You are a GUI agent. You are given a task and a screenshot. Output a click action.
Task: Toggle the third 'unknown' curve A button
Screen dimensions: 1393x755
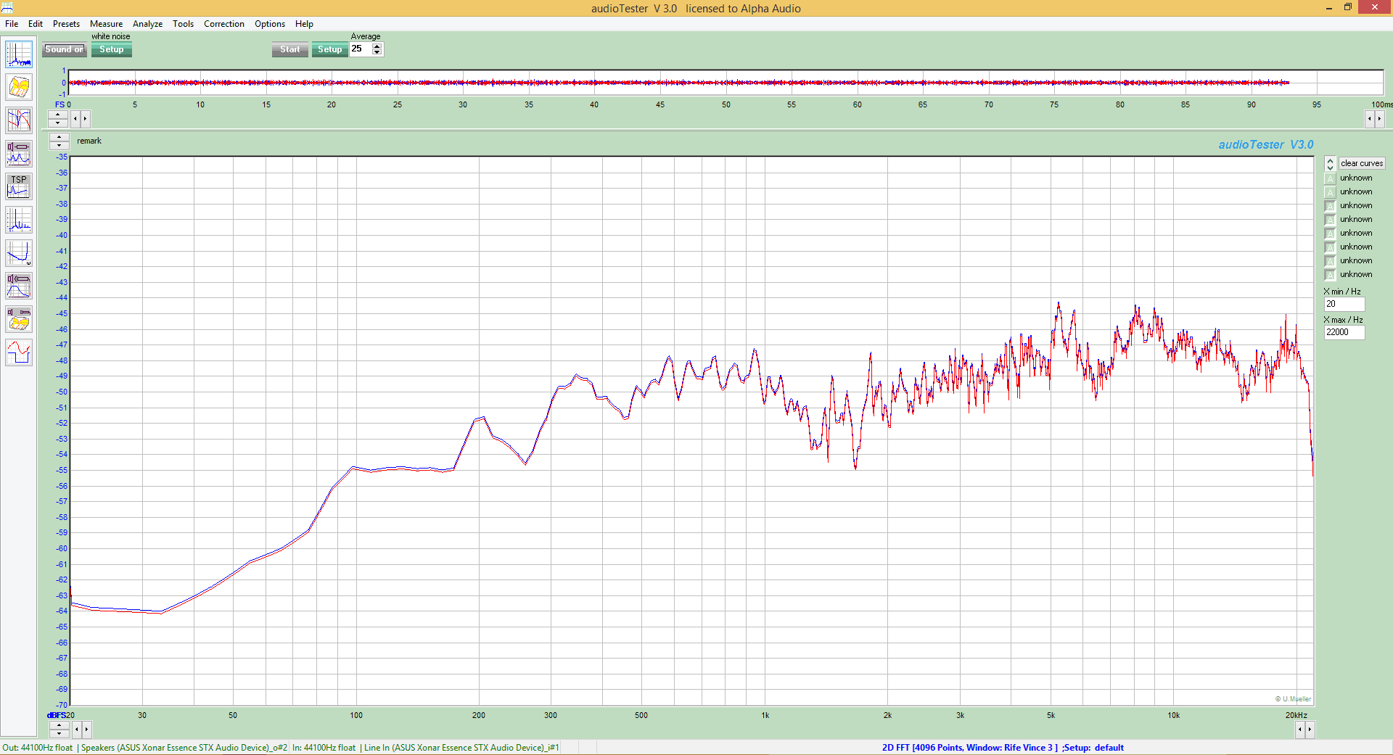click(1330, 206)
